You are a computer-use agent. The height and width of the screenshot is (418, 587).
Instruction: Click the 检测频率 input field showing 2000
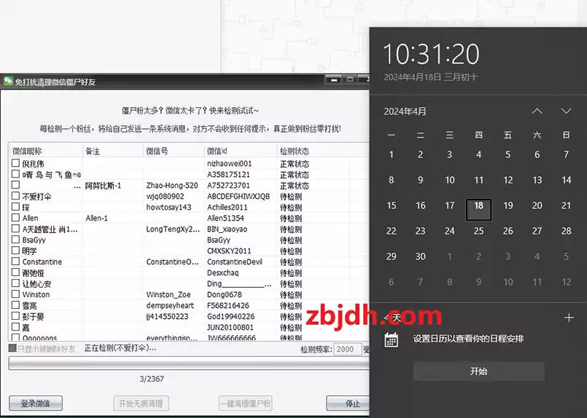pyautogui.click(x=347, y=349)
